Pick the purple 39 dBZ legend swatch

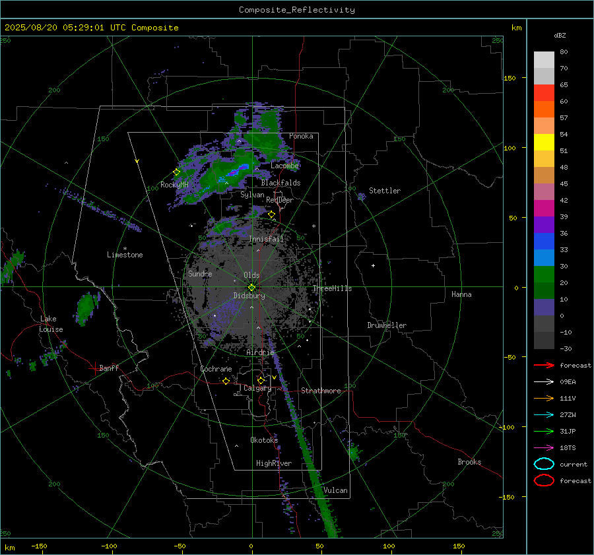pyautogui.click(x=544, y=224)
